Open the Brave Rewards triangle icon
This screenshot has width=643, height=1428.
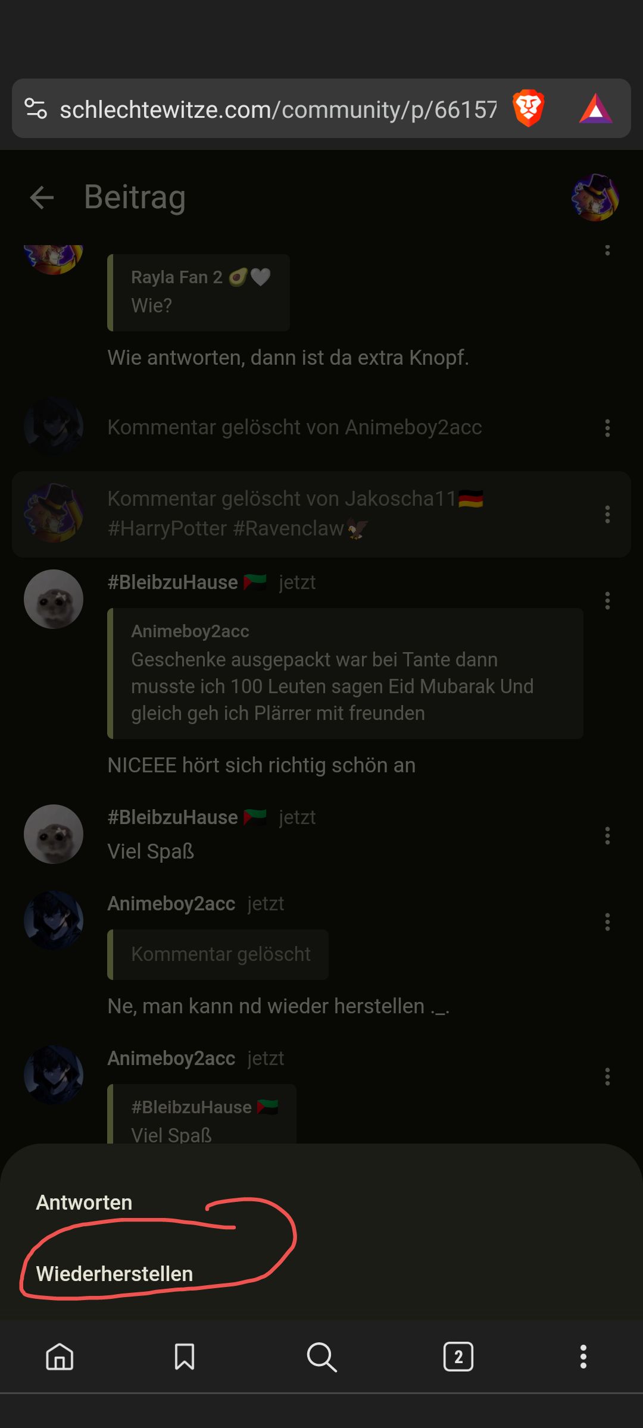[595, 109]
